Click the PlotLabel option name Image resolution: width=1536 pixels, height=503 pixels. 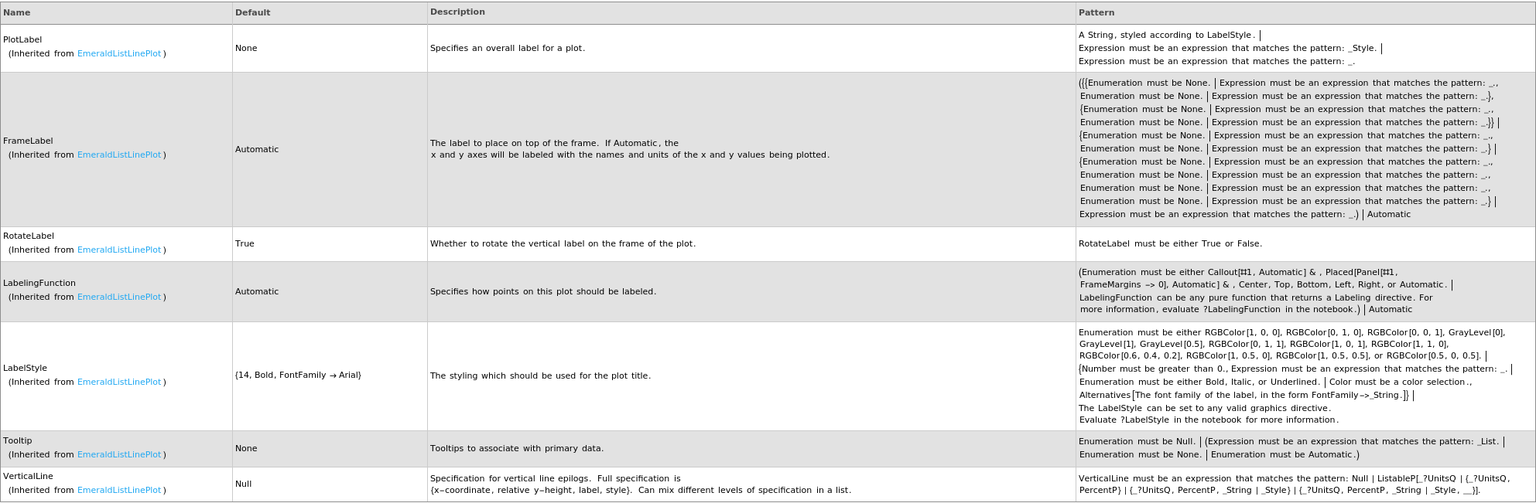(22, 40)
